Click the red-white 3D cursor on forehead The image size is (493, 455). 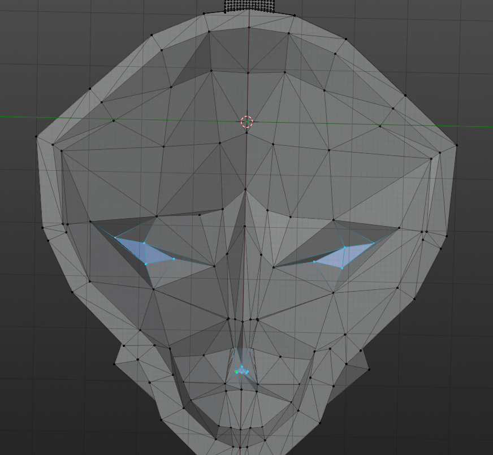[247, 122]
